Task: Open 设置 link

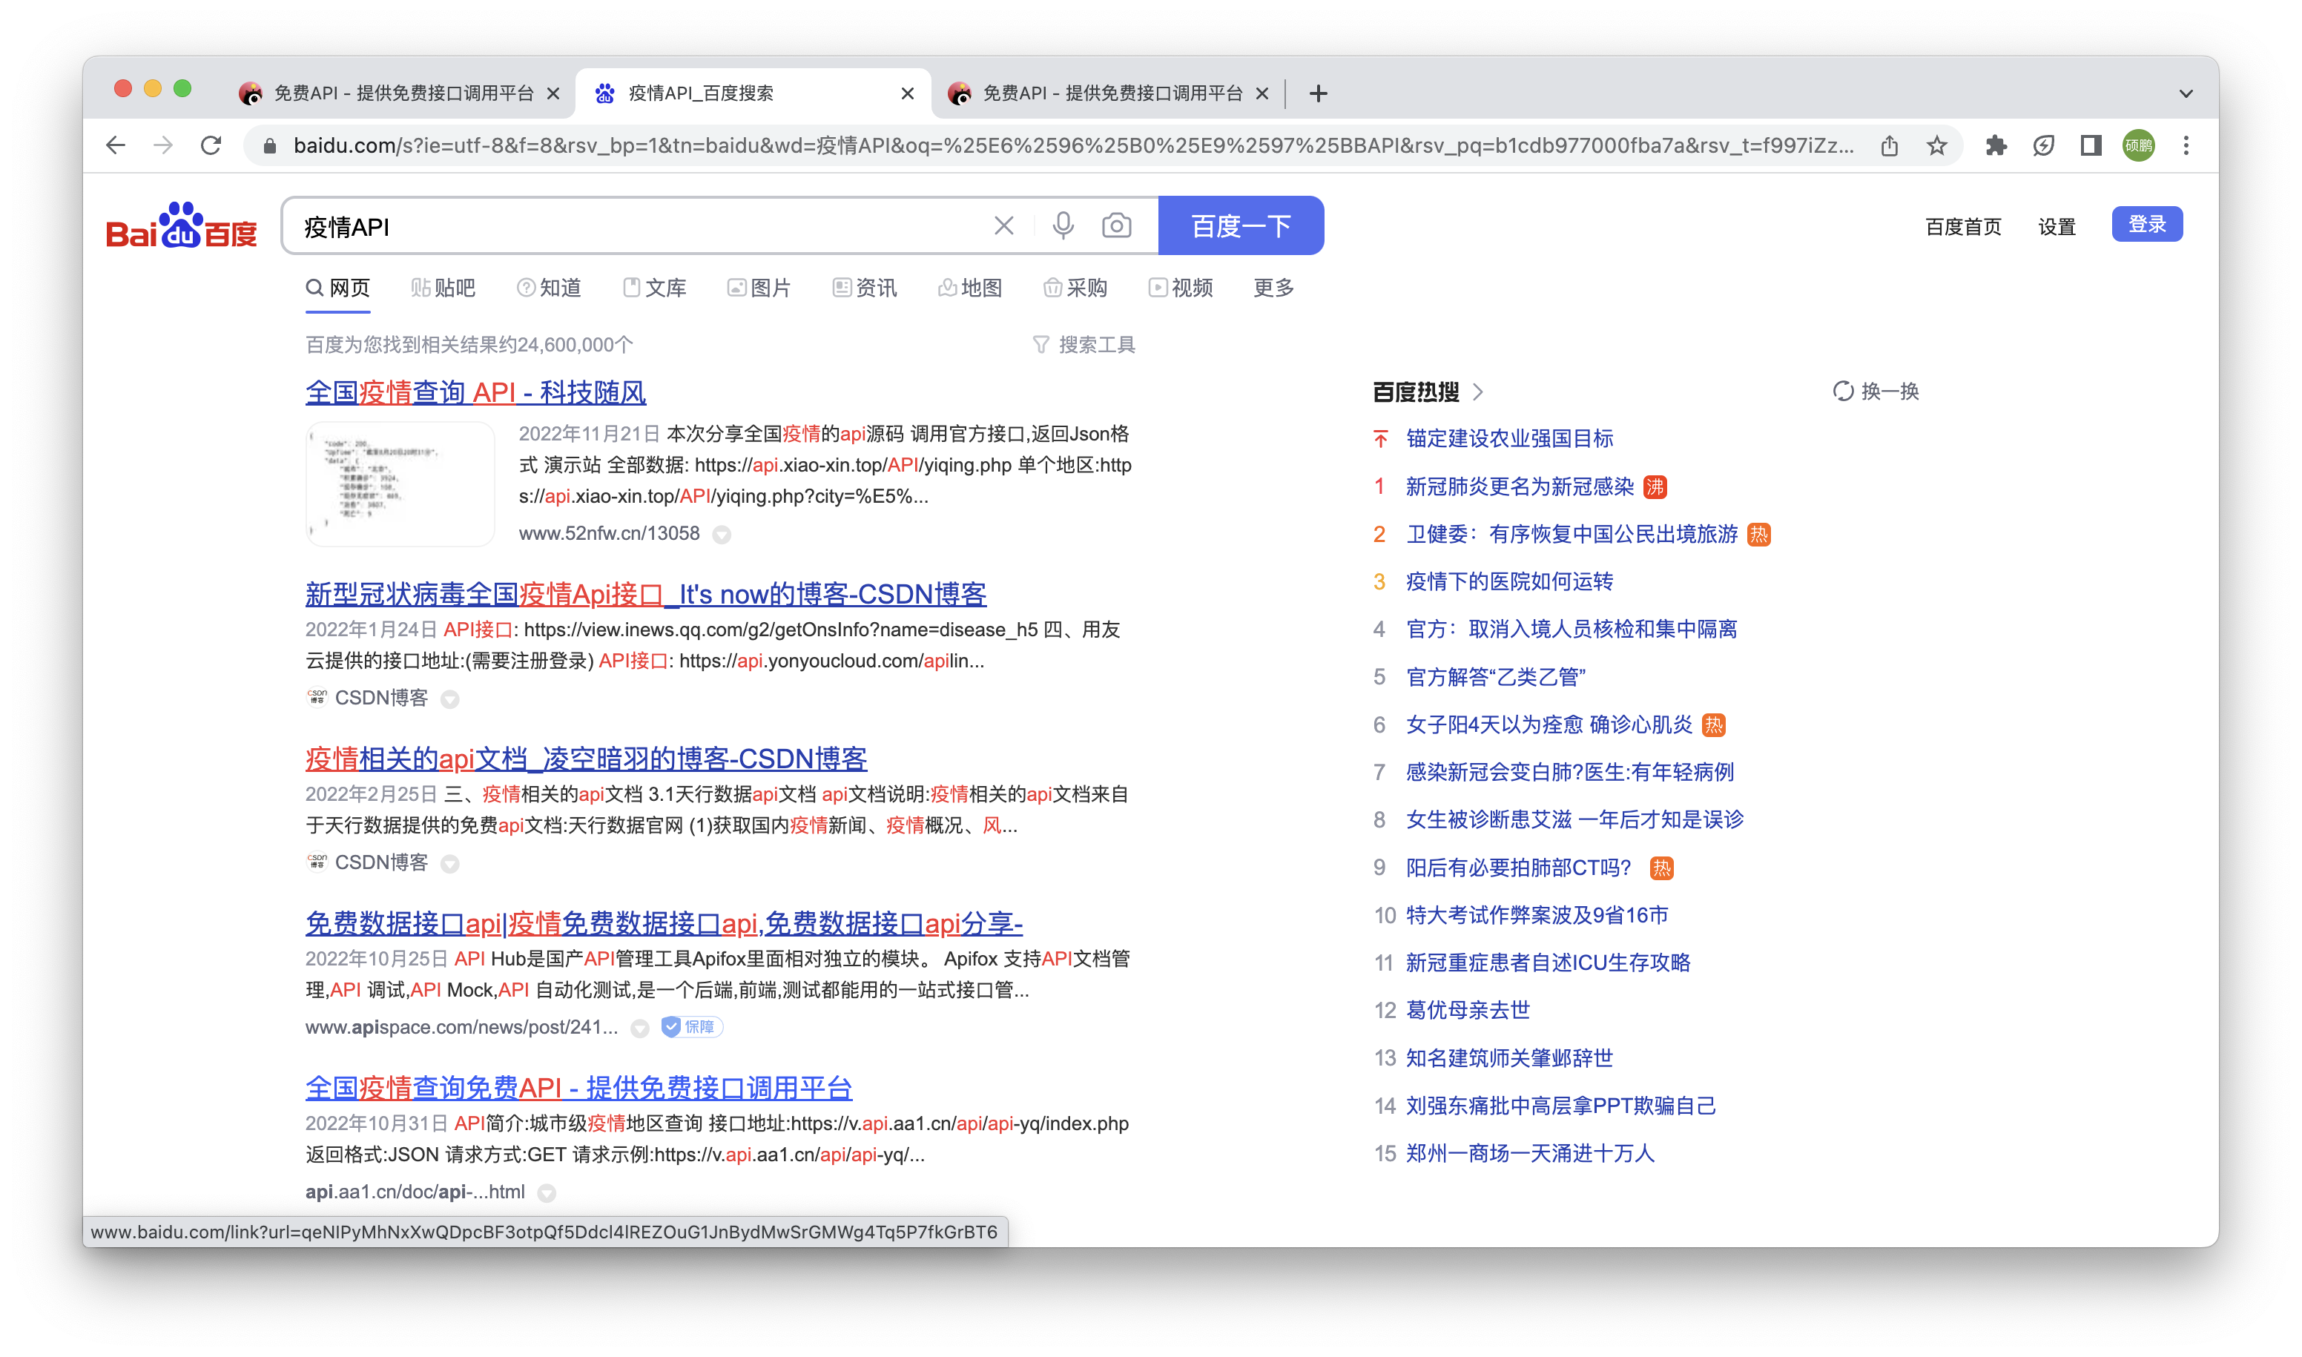Action: pyautogui.click(x=2057, y=227)
